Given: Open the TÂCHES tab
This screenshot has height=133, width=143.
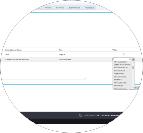Looking at the screenshot, I should coord(48,8).
